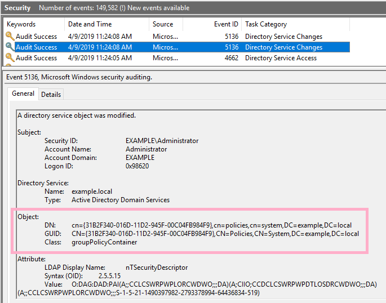Click the Security log title

(17, 8)
